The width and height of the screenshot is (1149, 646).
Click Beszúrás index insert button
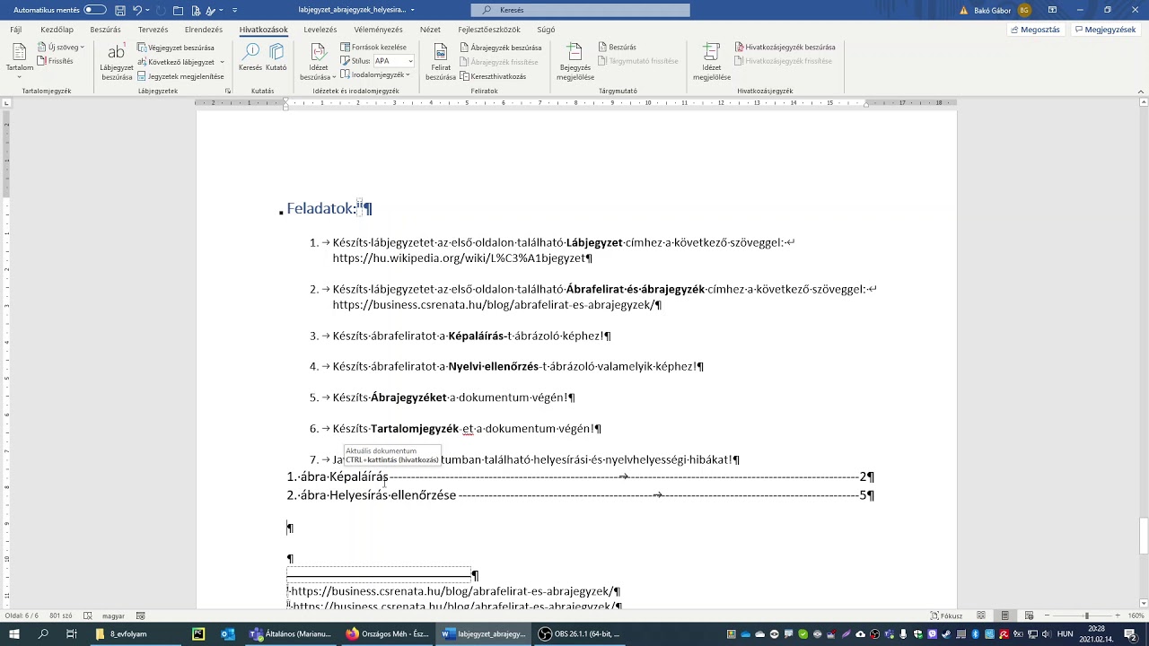point(617,47)
